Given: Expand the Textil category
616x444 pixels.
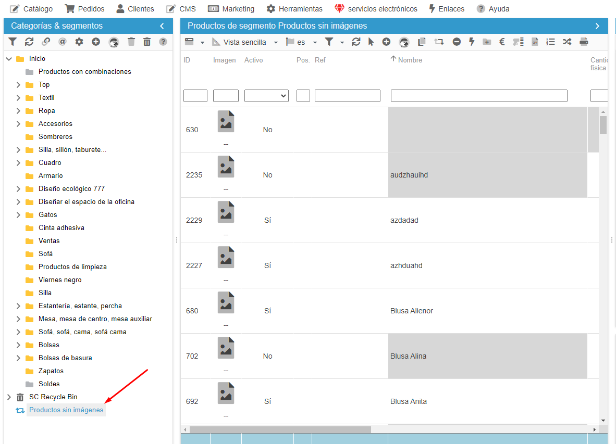Looking at the screenshot, I should point(18,98).
